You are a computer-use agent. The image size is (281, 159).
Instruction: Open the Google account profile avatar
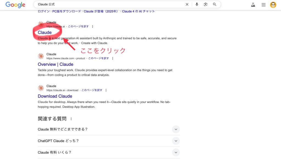273,5
